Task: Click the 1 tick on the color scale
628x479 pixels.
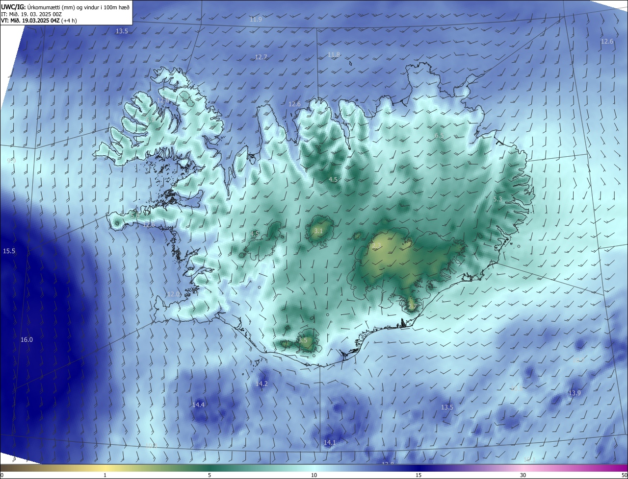Action: (x=105, y=475)
